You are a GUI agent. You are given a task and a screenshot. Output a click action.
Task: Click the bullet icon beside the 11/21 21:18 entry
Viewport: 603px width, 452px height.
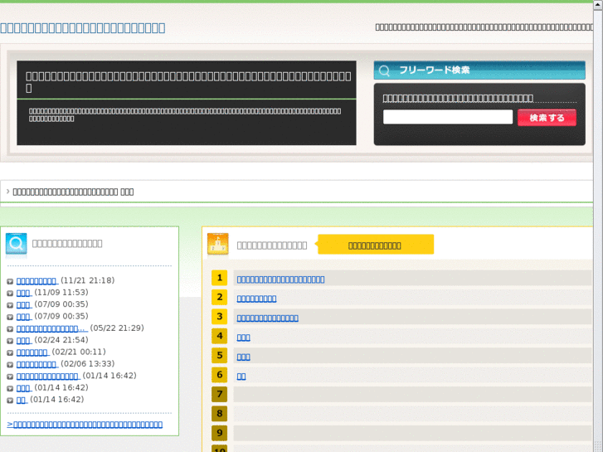10,281
